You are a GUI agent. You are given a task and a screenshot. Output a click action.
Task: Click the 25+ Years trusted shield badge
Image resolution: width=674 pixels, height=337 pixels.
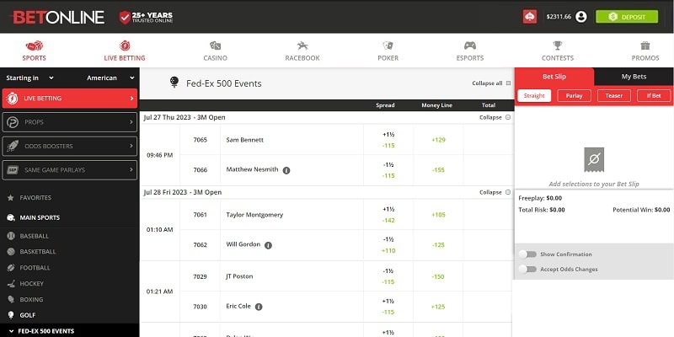coord(146,17)
